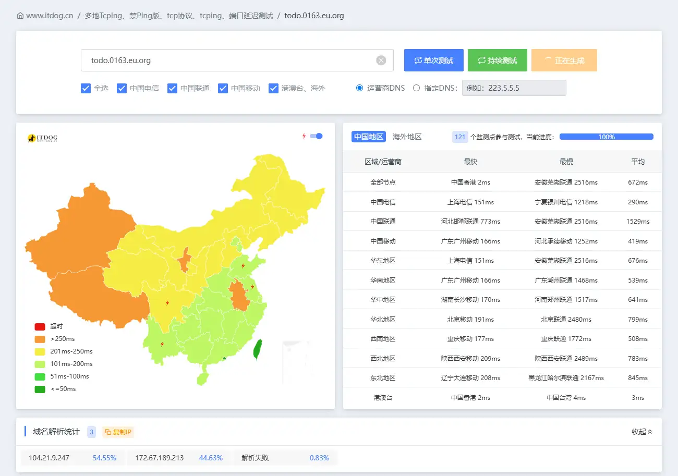
Task: Click the red 超时 legend swatch
Action: pos(40,326)
